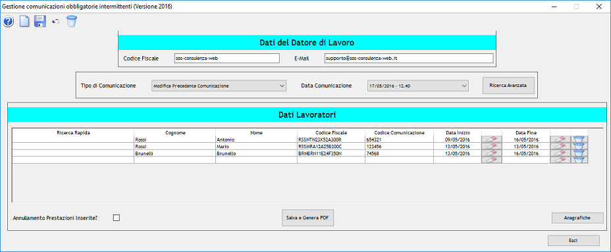Open the Anagrafiche button

pos(577,218)
